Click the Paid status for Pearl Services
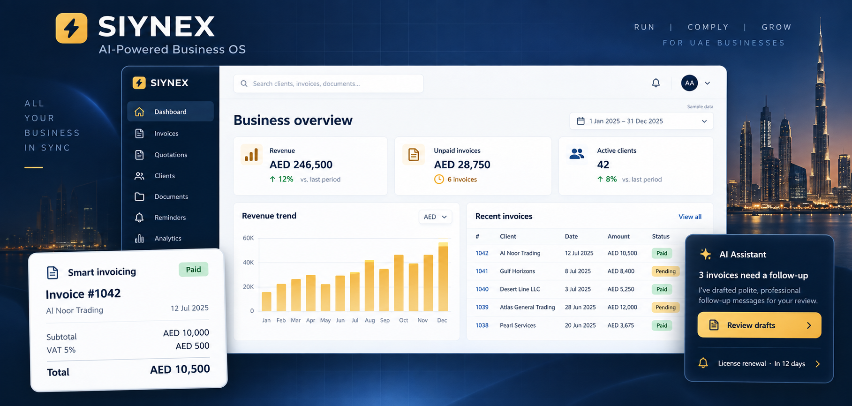Viewport: 852px width, 406px height. 662,325
